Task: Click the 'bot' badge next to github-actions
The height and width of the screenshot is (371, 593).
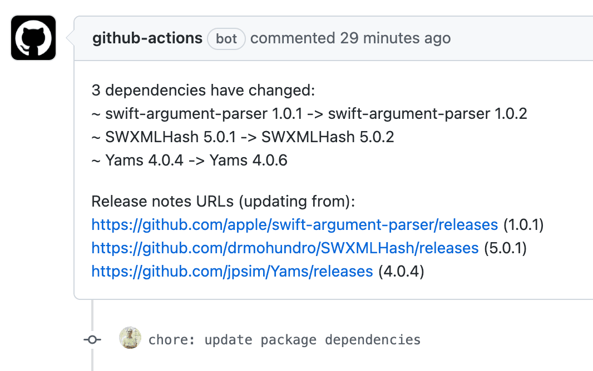Action: pyautogui.click(x=226, y=38)
